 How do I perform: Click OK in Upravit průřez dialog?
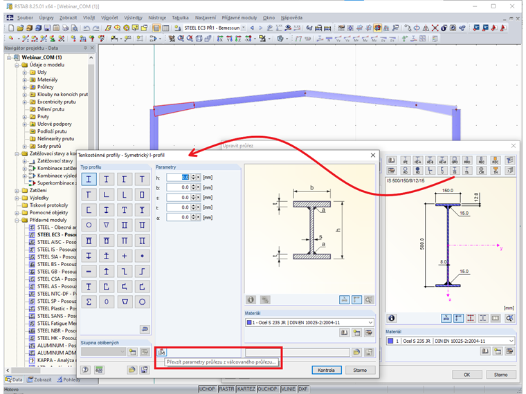pos(467,375)
